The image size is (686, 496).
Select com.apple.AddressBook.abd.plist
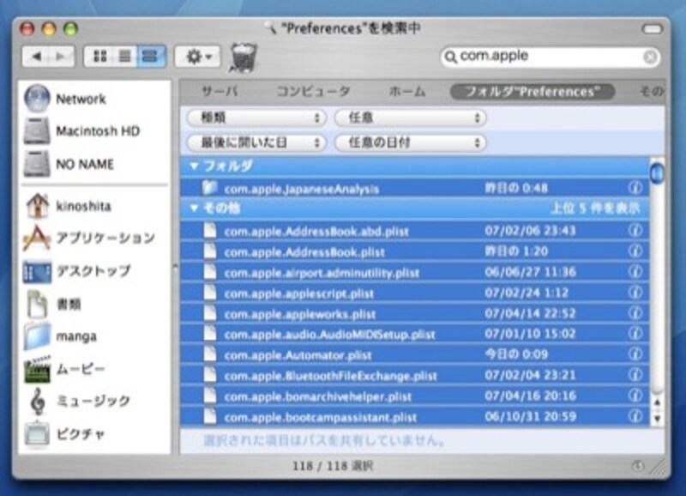click(x=414, y=231)
